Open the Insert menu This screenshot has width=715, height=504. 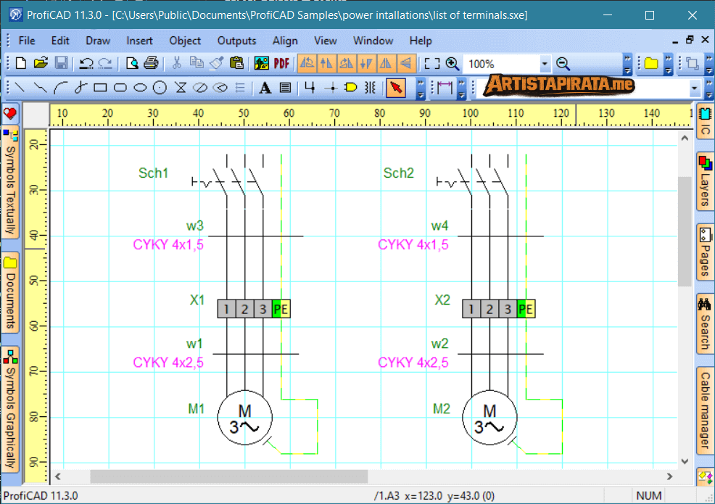139,41
